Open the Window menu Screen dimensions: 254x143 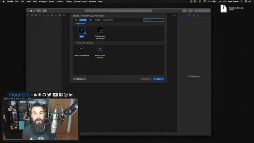tap(92, 2)
